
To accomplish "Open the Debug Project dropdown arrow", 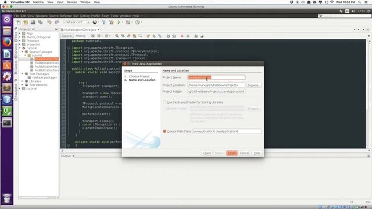I will point(132,22).
